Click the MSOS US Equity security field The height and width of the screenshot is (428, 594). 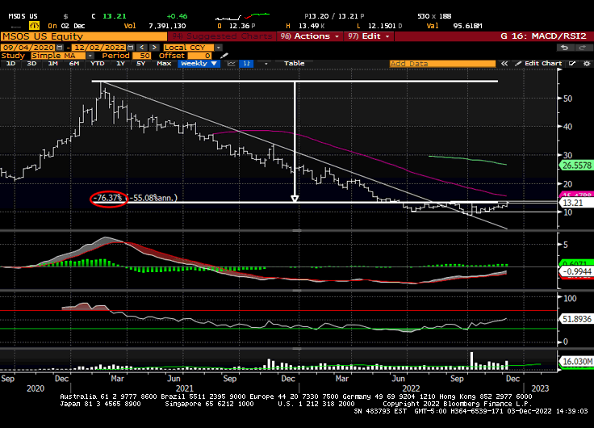[84, 36]
